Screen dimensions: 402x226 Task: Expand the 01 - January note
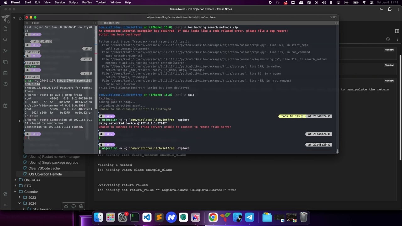click(24, 209)
